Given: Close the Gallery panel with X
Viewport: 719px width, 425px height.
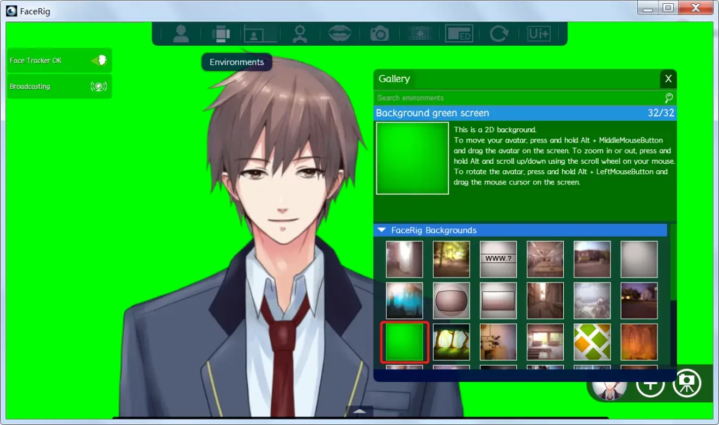Looking at the screenshot, I should (x=668, y=79).
